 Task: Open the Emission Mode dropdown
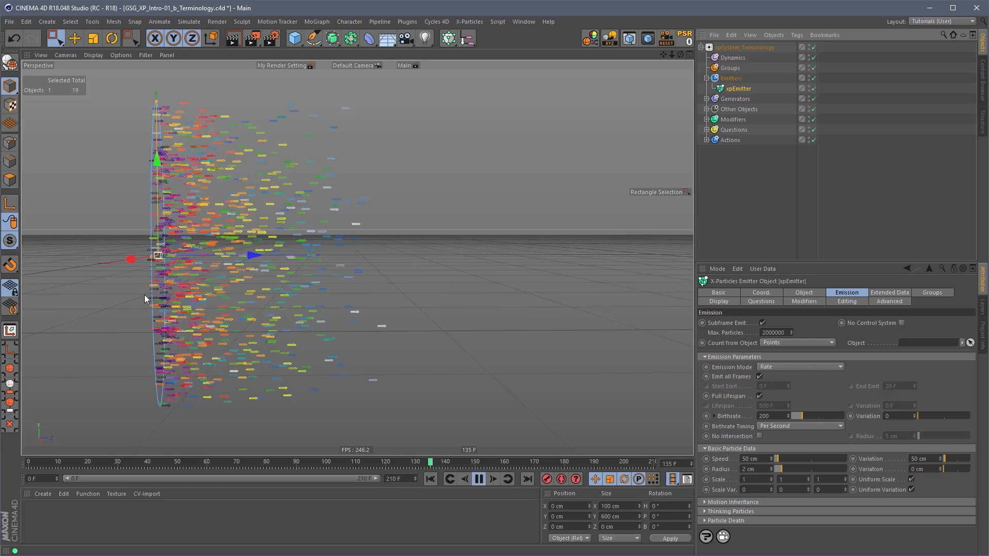800,367
